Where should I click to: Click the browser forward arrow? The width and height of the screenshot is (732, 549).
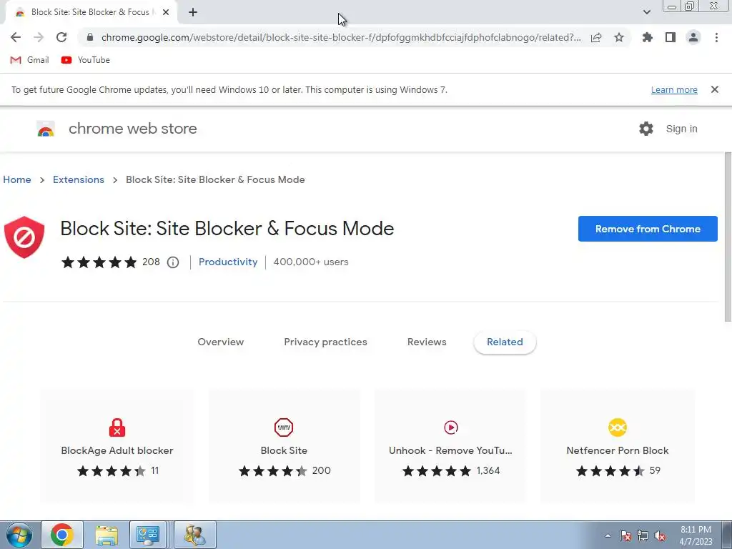tap(39, 37)
